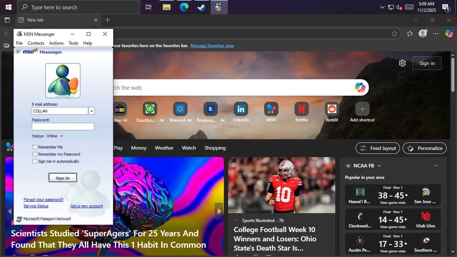457x257 pixels.
Task: Click the Sign In button in MSN Messenger
Action: (x=63, y=178)
